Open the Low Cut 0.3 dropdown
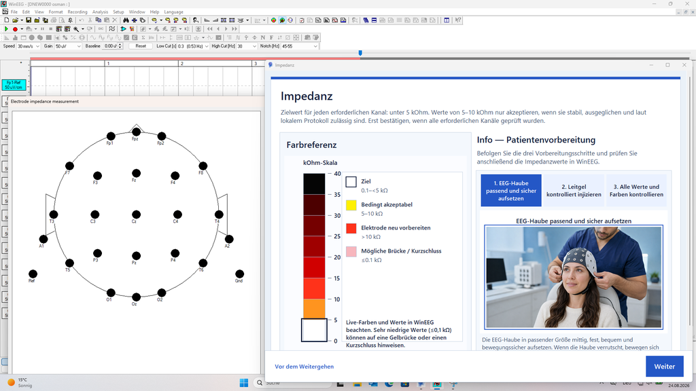This screenshot has height=391, width=696. [207, 46]
